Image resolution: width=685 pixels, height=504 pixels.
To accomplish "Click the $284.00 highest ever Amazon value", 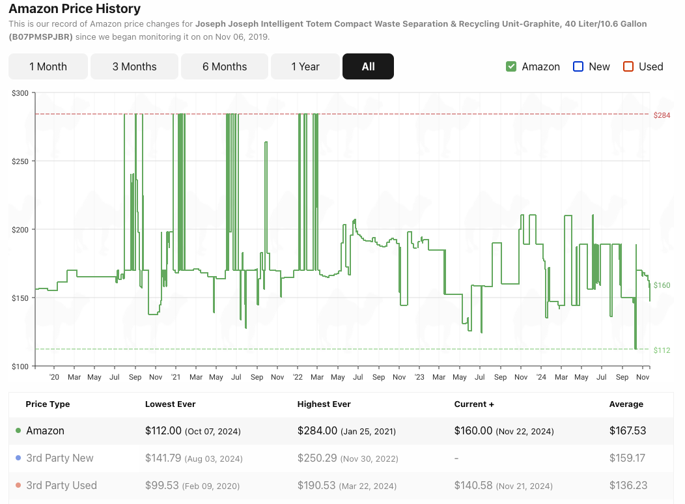I will (x=317, y=430).
